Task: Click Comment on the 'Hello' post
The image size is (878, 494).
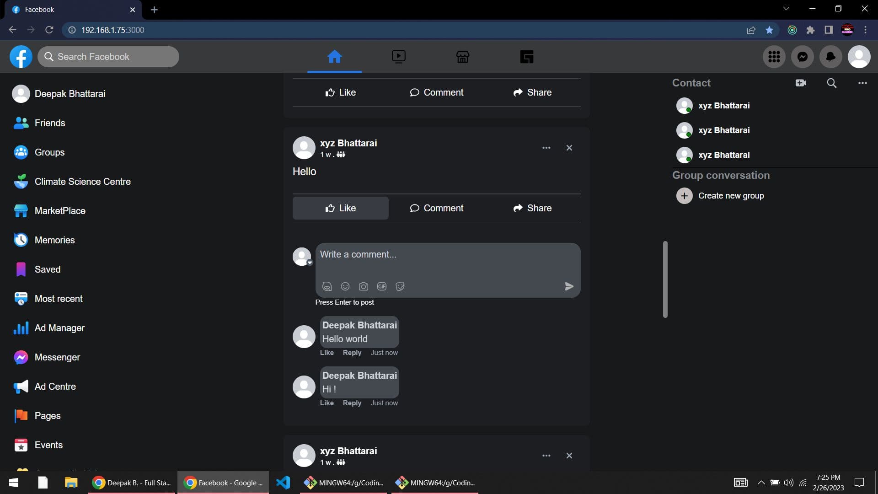Action: [x=437, y=208]
